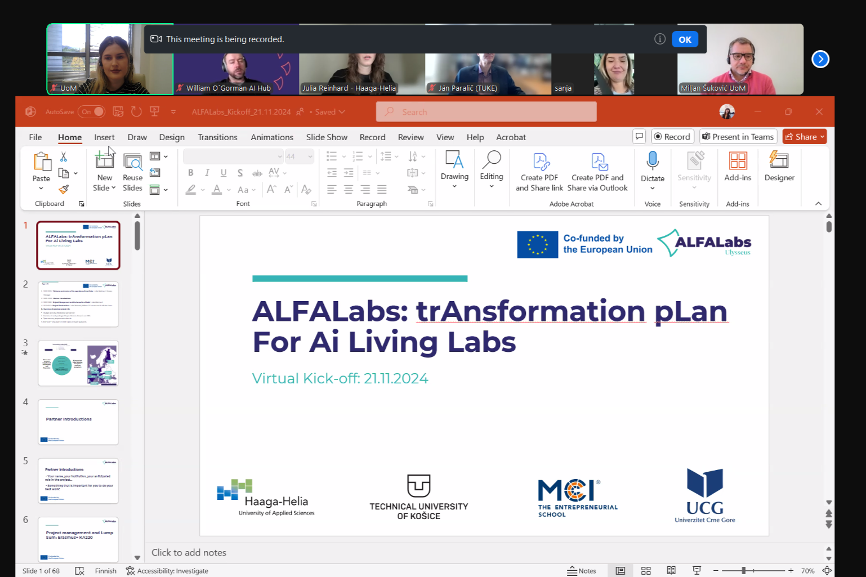Click the Reset slide icon

point(155,172)
